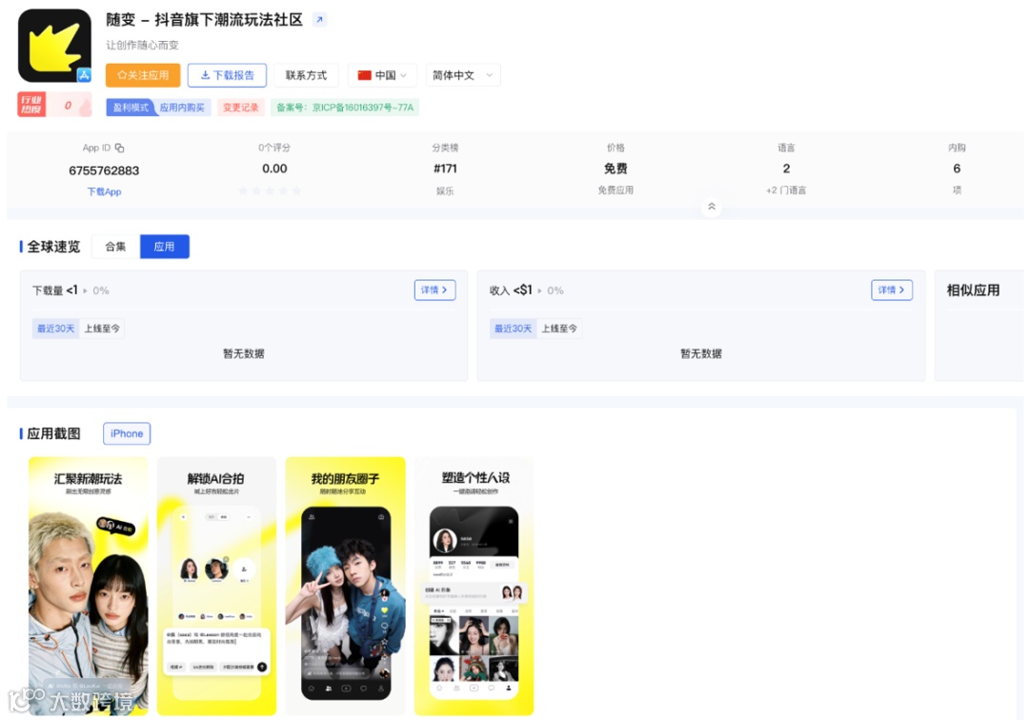Switch to the 应用 tab

tap(164, 247)
